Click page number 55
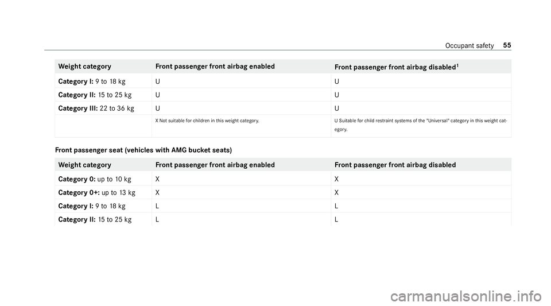551x306 pixels. click(507, 45)
